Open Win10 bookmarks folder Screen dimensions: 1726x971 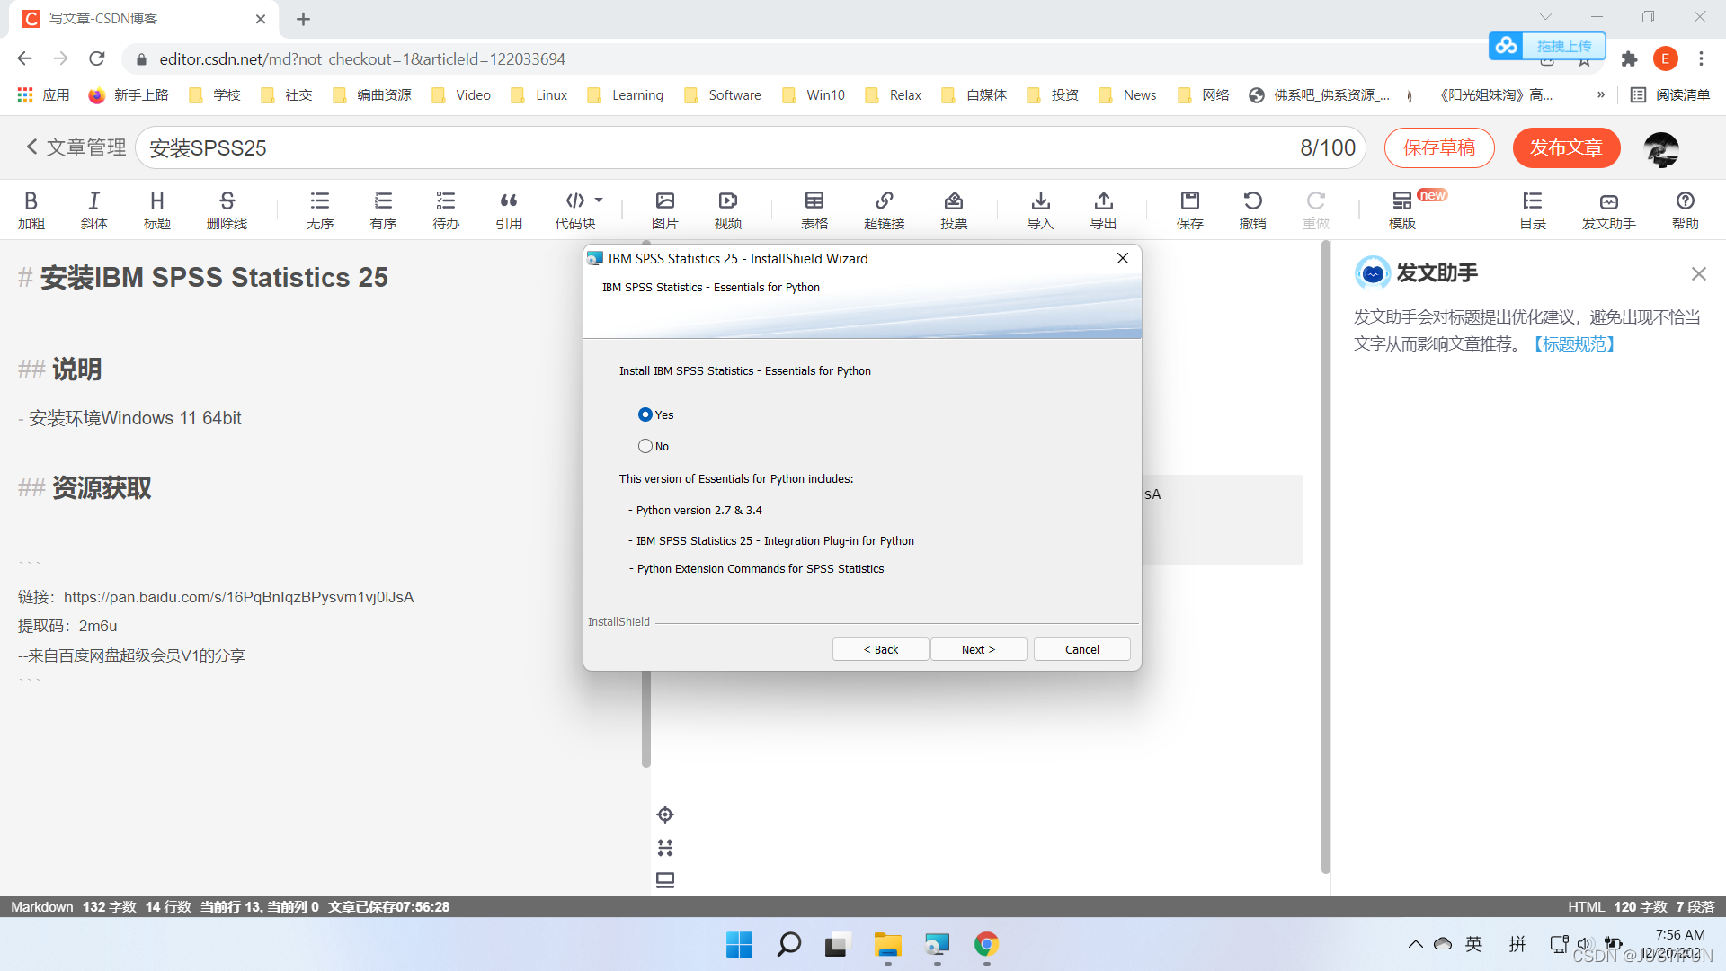pos(814,95)
